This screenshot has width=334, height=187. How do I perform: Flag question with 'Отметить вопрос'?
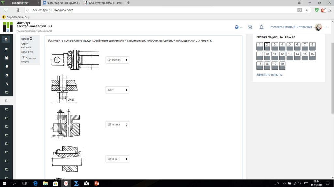click(x=29, y=60)
